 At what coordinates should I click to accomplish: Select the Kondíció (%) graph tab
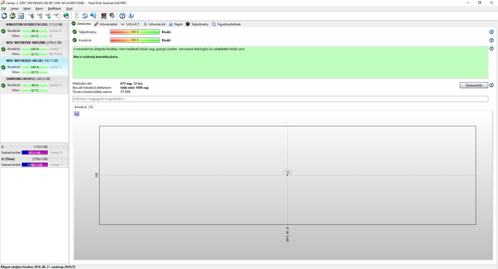click(84, 107)
